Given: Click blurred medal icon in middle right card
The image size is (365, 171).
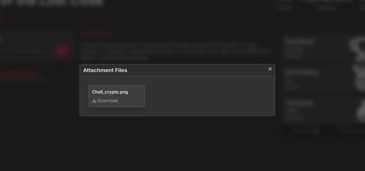Looking at the screenshot, I should pos(359,78).
